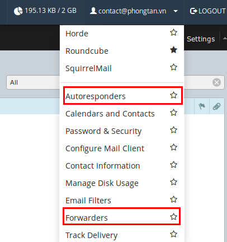The height and width of the screenshot is (242, 227).
Task: Toggle the favorite star for SquirrelMail
Action: pos(173,67)
